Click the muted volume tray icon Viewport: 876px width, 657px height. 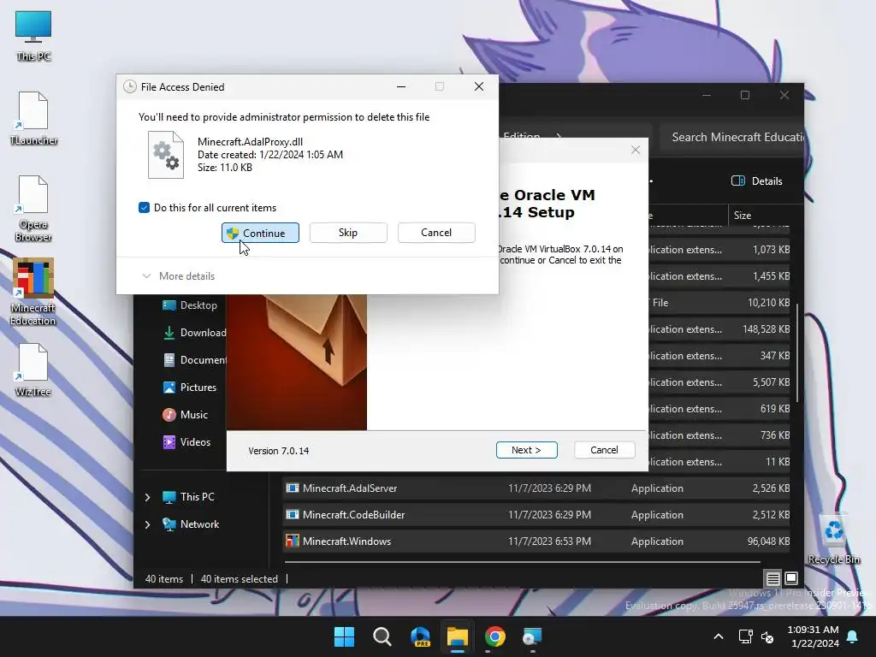click(767, 636)
